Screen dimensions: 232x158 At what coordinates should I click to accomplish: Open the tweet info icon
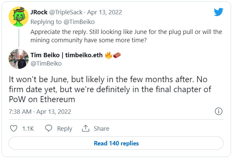pos(218,111)
